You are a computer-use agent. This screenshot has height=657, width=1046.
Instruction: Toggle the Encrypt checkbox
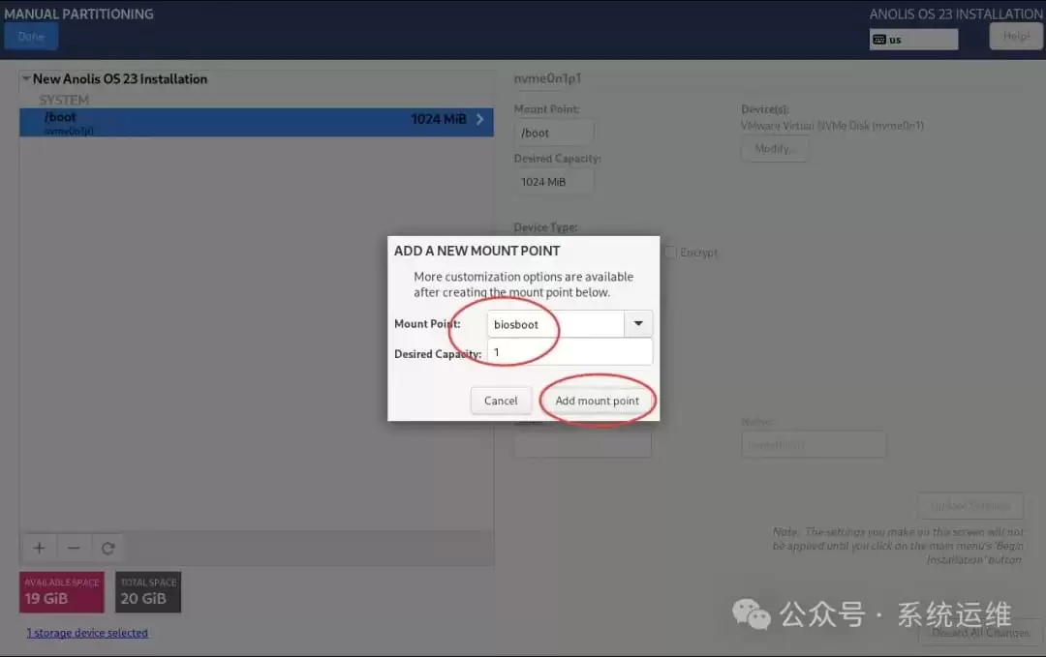670,252
